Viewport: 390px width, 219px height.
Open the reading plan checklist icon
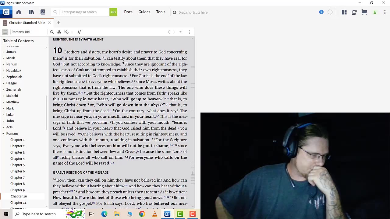tap(43, 12)
